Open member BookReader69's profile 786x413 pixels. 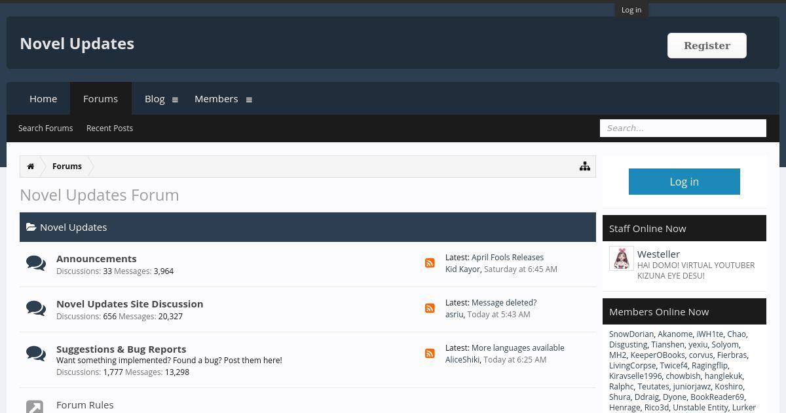click(x=717, y=397)
